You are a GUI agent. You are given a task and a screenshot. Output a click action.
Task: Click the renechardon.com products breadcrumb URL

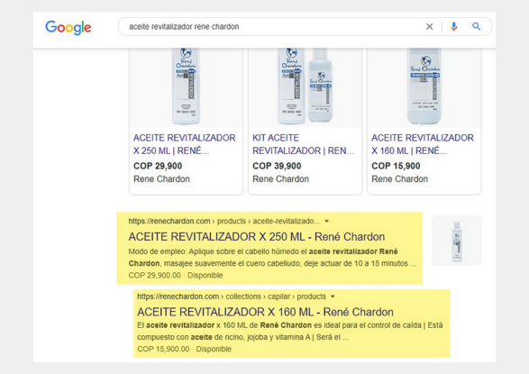224,221
